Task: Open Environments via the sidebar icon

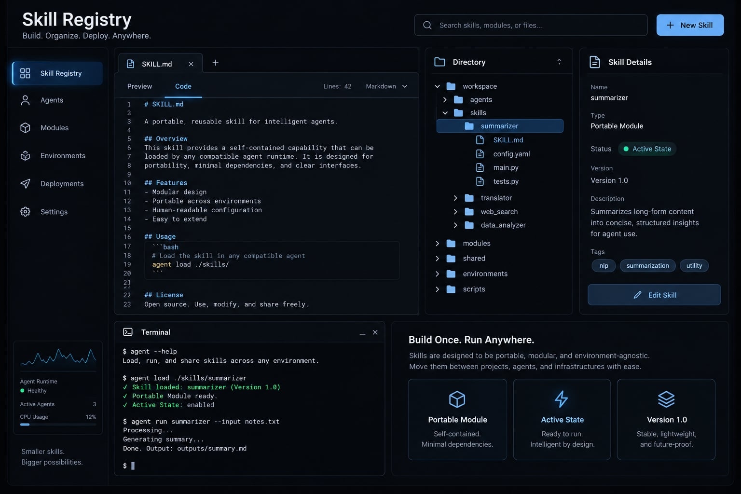Action: coord(25,156)
